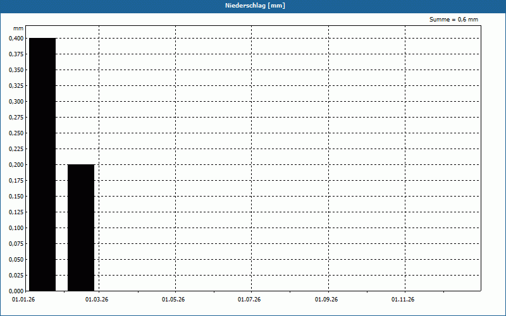Click the 0,200 y-axis value

tap(16, 165)
